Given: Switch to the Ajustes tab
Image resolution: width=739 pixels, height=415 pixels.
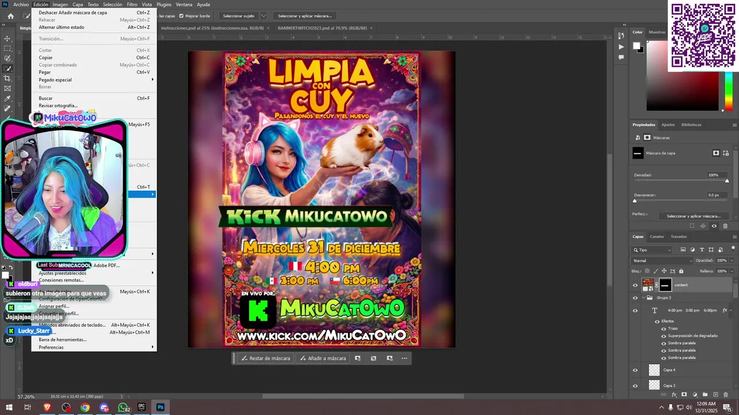Looking at the screenshot, I should (668, 124).
